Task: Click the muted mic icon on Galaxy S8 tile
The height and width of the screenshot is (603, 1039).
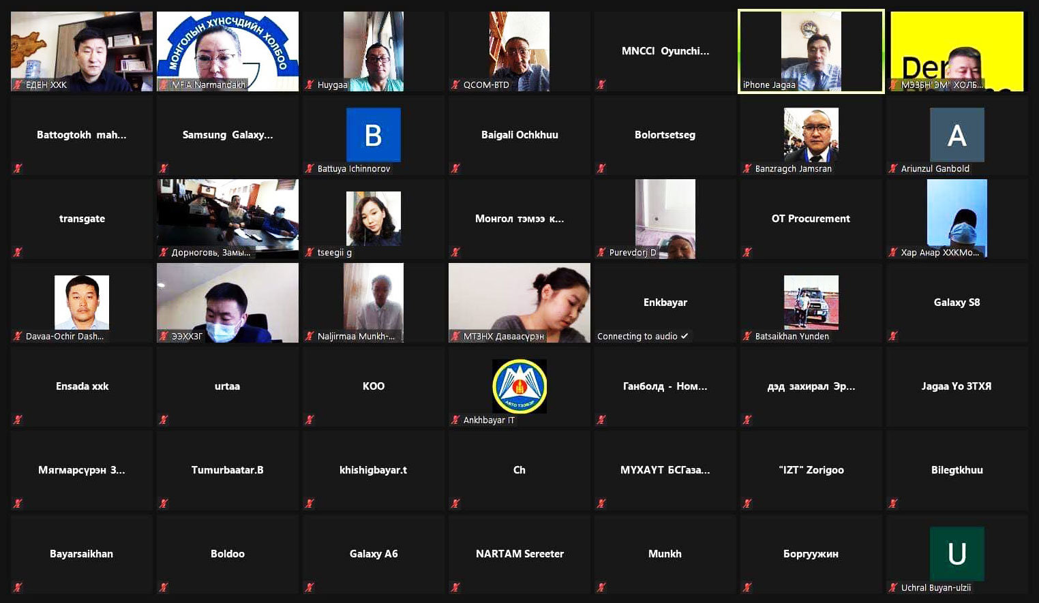Action: (893, 336)
